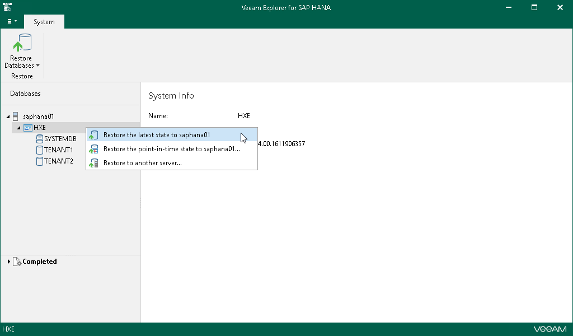
Task: Click the saphana01 server icon
Action: pos(15,116)
